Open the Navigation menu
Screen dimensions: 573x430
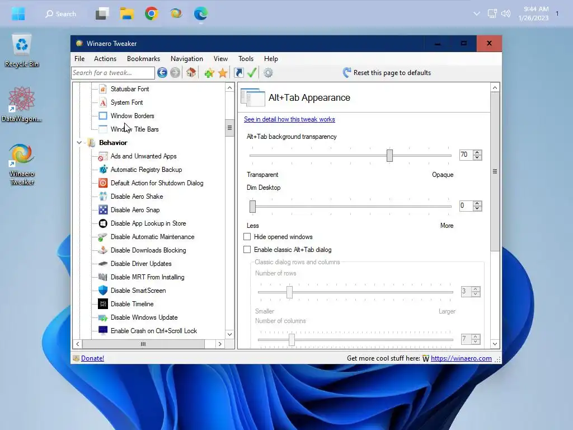point(187,58)
